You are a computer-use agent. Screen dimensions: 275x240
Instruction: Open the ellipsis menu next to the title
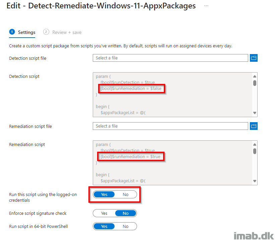(x=206, y=6)
